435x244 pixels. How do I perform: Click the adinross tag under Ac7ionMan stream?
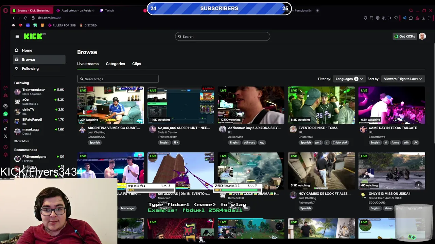click(249, 142)
